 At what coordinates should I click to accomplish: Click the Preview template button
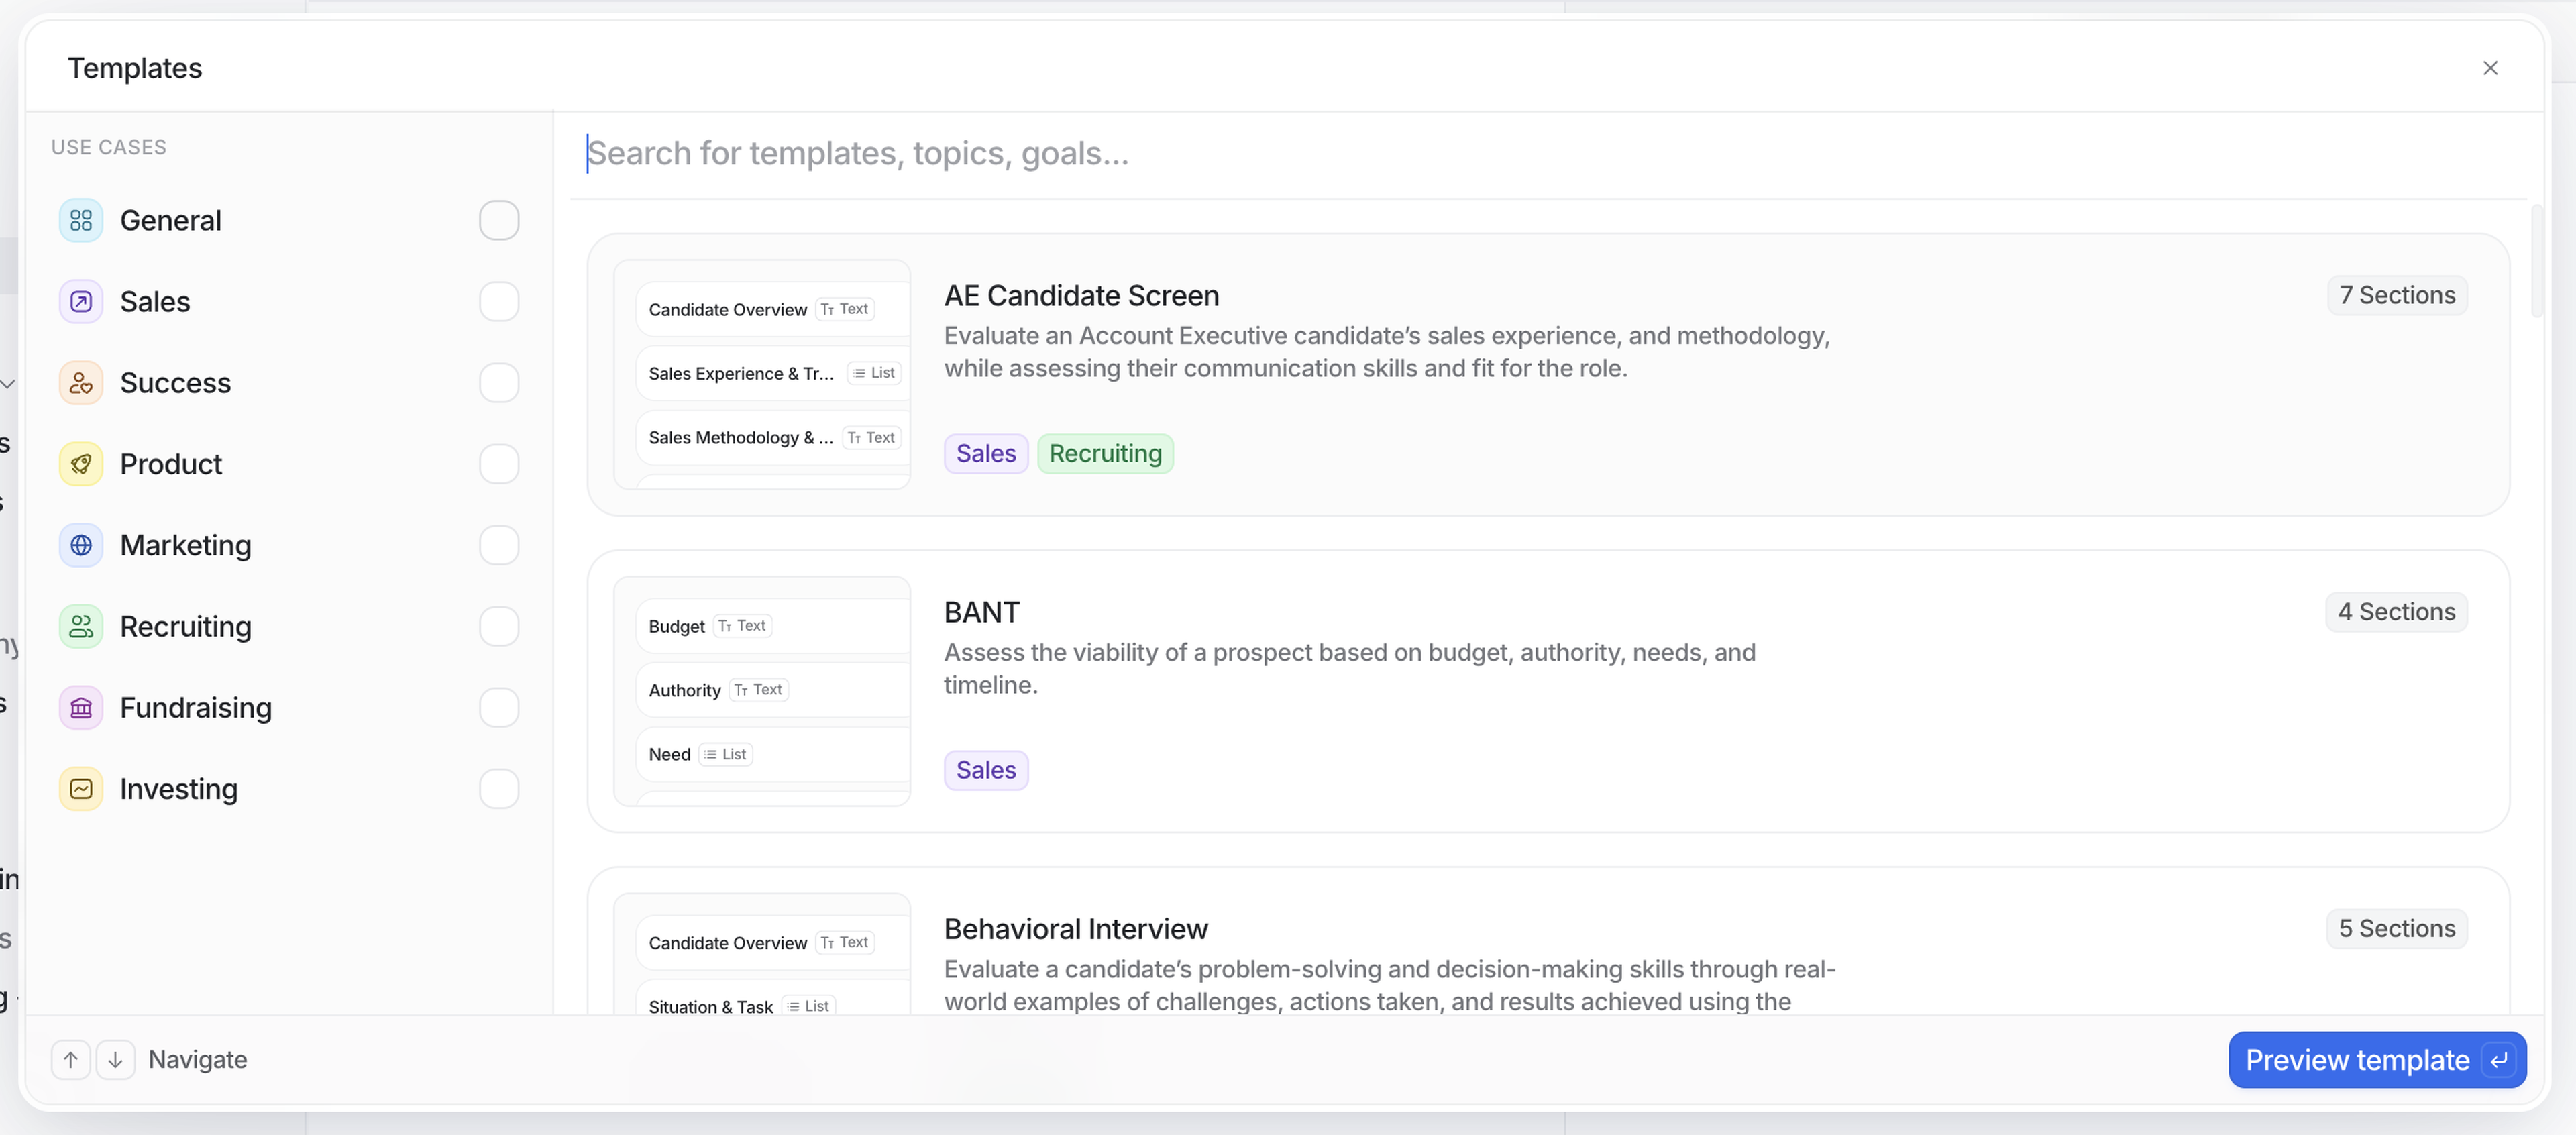2376,1059
